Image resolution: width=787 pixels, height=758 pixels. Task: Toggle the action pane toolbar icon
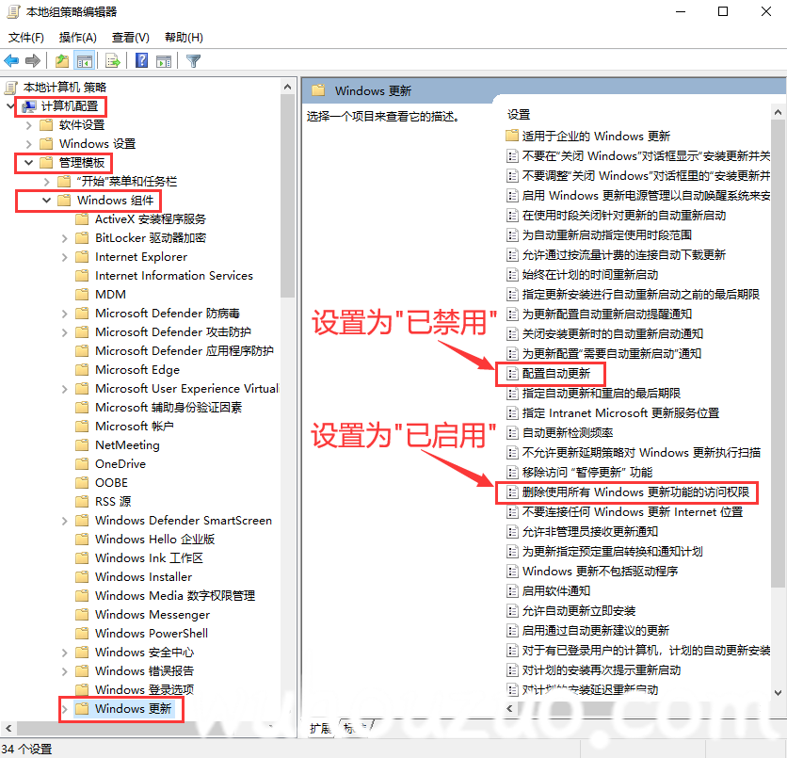pos(165,60)
